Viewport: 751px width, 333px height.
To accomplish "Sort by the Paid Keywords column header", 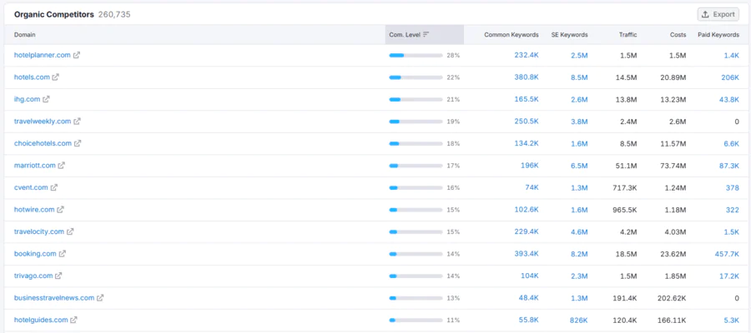I will [x=718, y=35].
